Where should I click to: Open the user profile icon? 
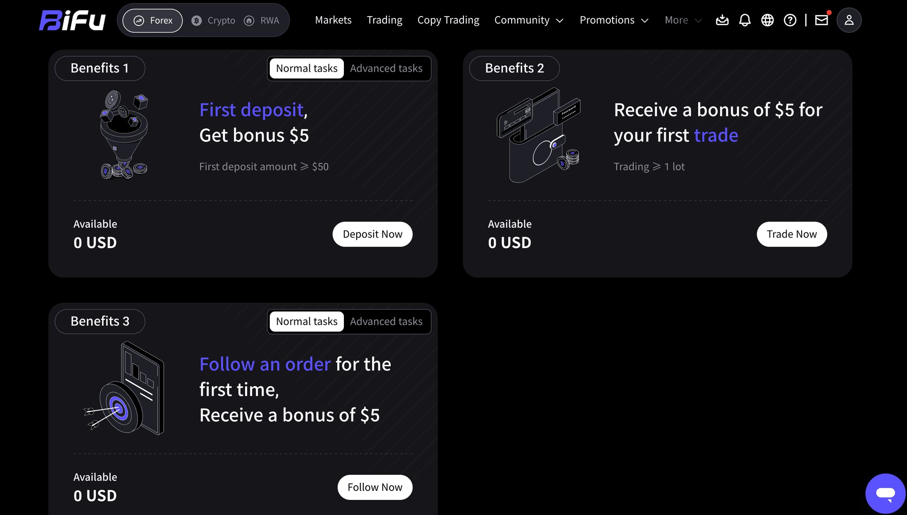849,20
